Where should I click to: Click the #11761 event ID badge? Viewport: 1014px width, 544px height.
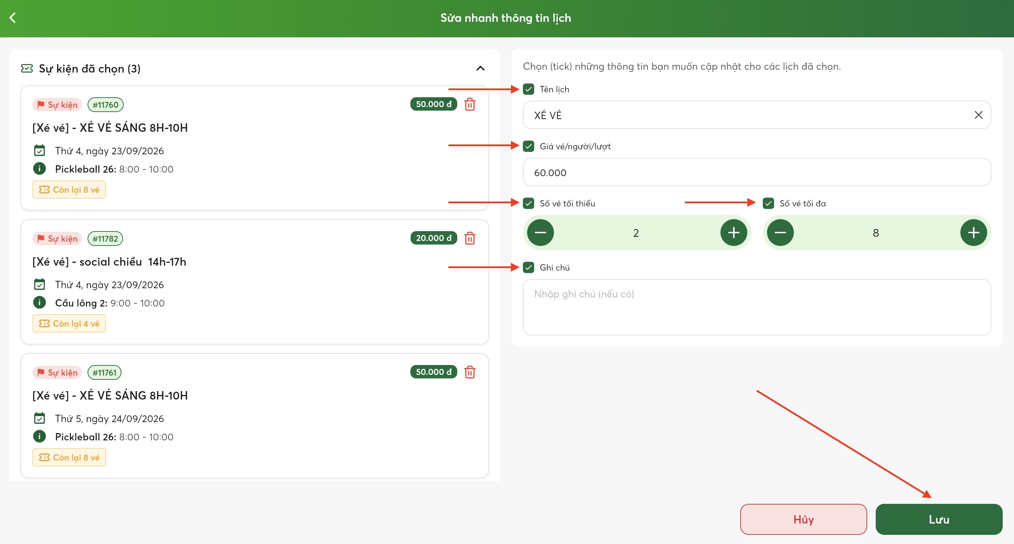(104, 372)
